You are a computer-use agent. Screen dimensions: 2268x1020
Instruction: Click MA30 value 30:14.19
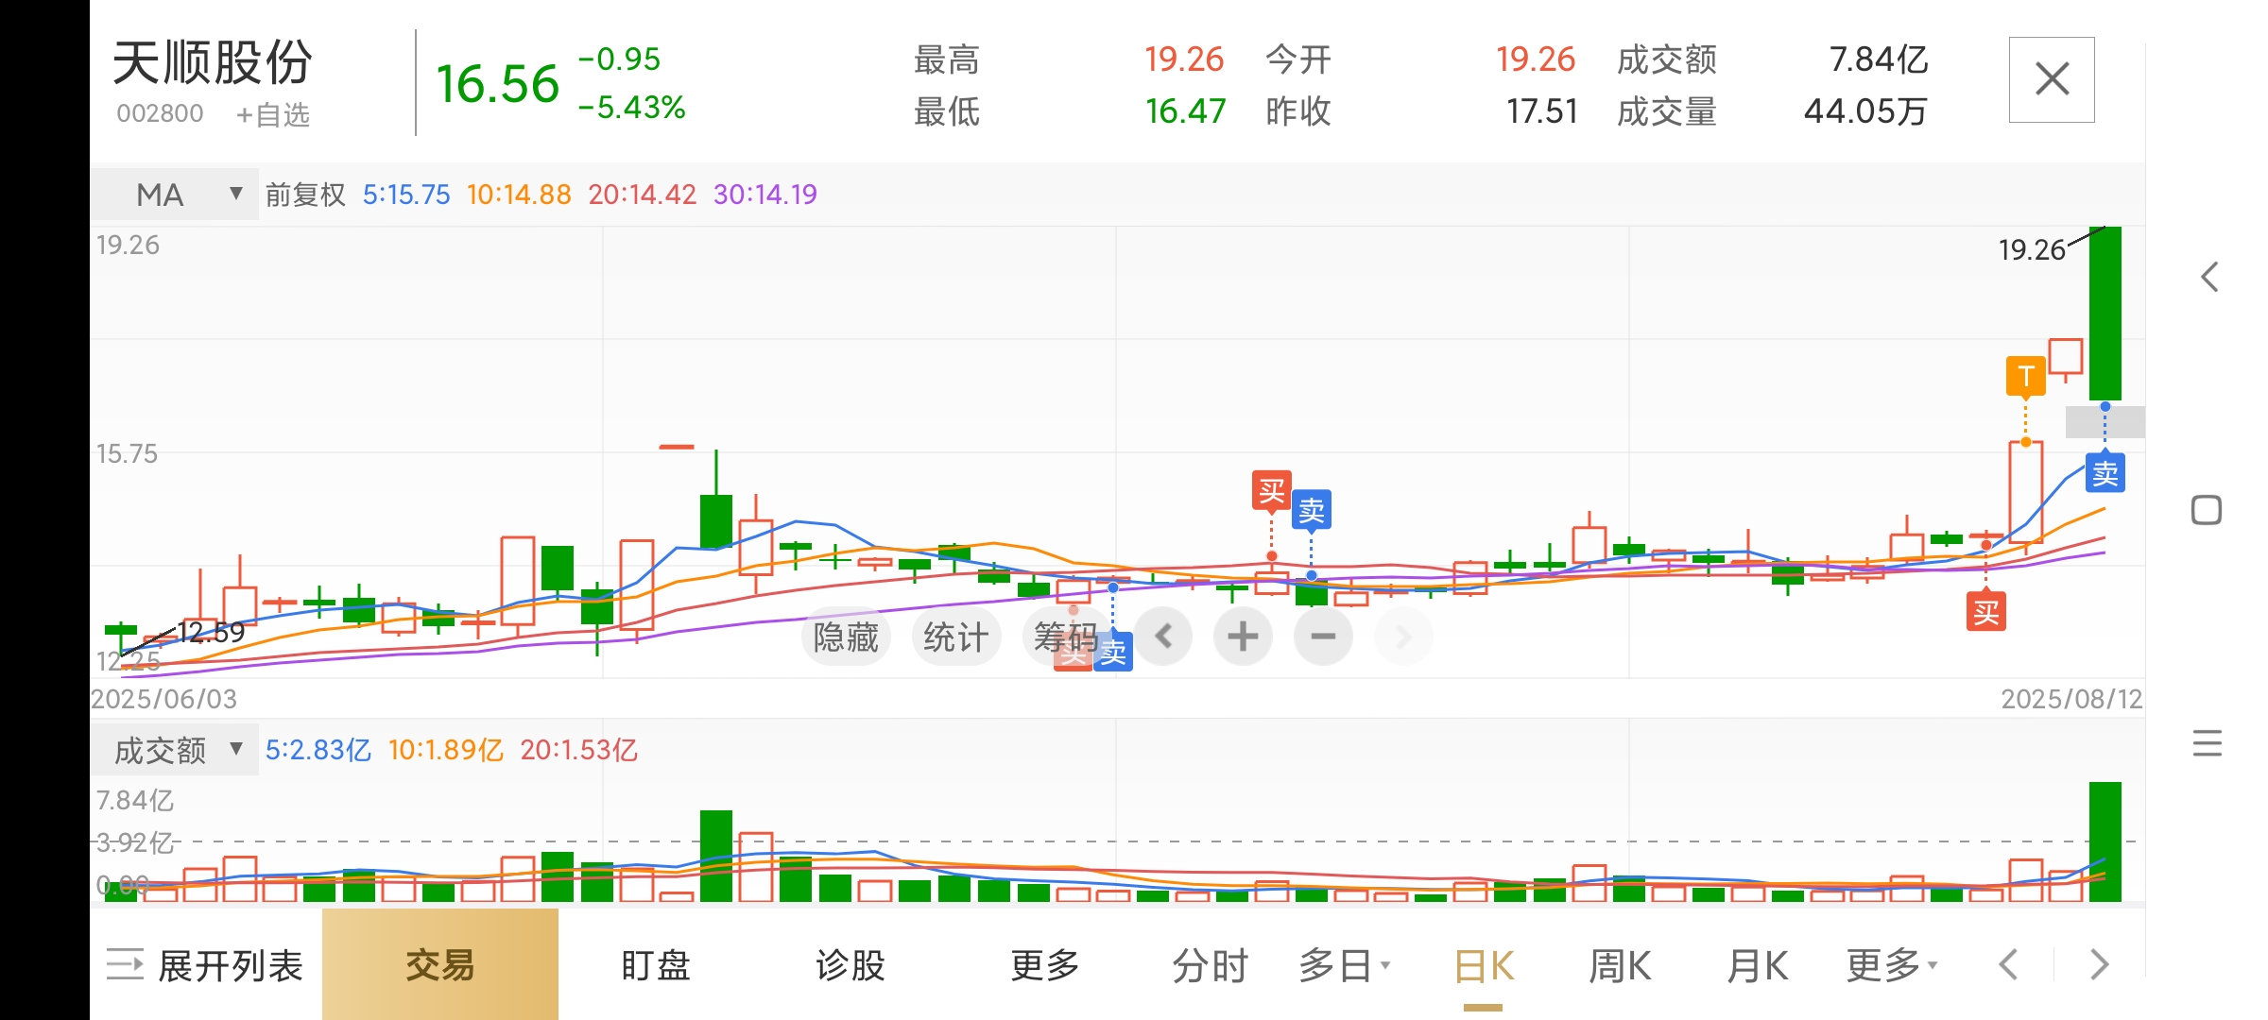(x=765, y=195)
